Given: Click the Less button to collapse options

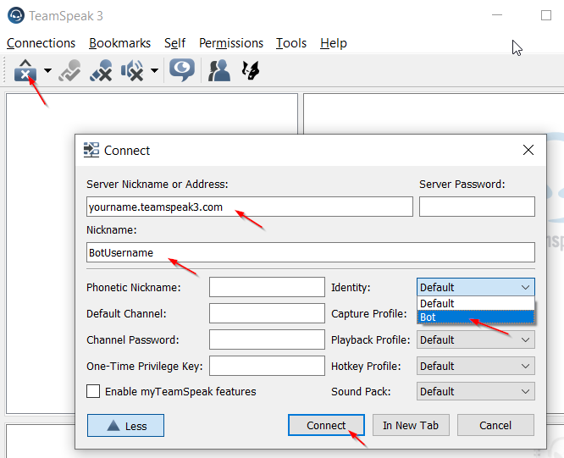Looking at the screenshot, I should pyautogui.click(x=125, y=426).
